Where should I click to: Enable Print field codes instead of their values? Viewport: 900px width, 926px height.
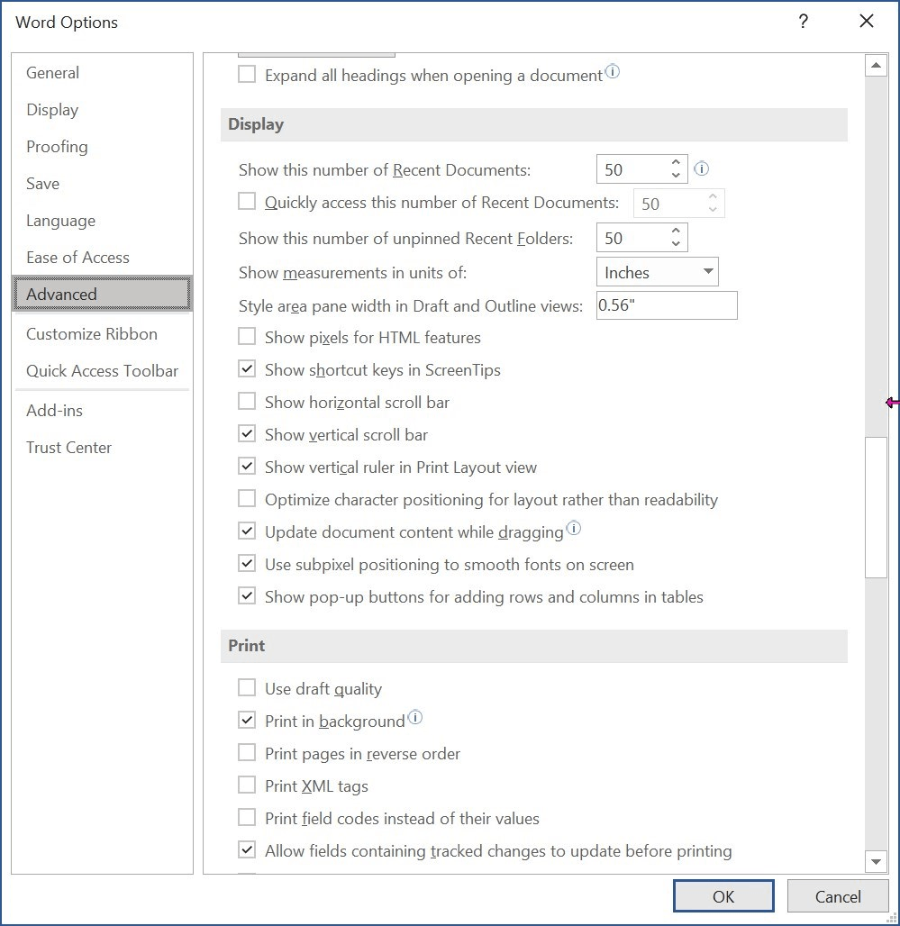coord(247,818)
